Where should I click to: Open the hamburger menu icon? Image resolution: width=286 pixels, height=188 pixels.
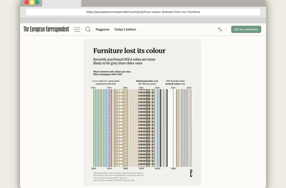pyautogui.click(x=77, y=29)
